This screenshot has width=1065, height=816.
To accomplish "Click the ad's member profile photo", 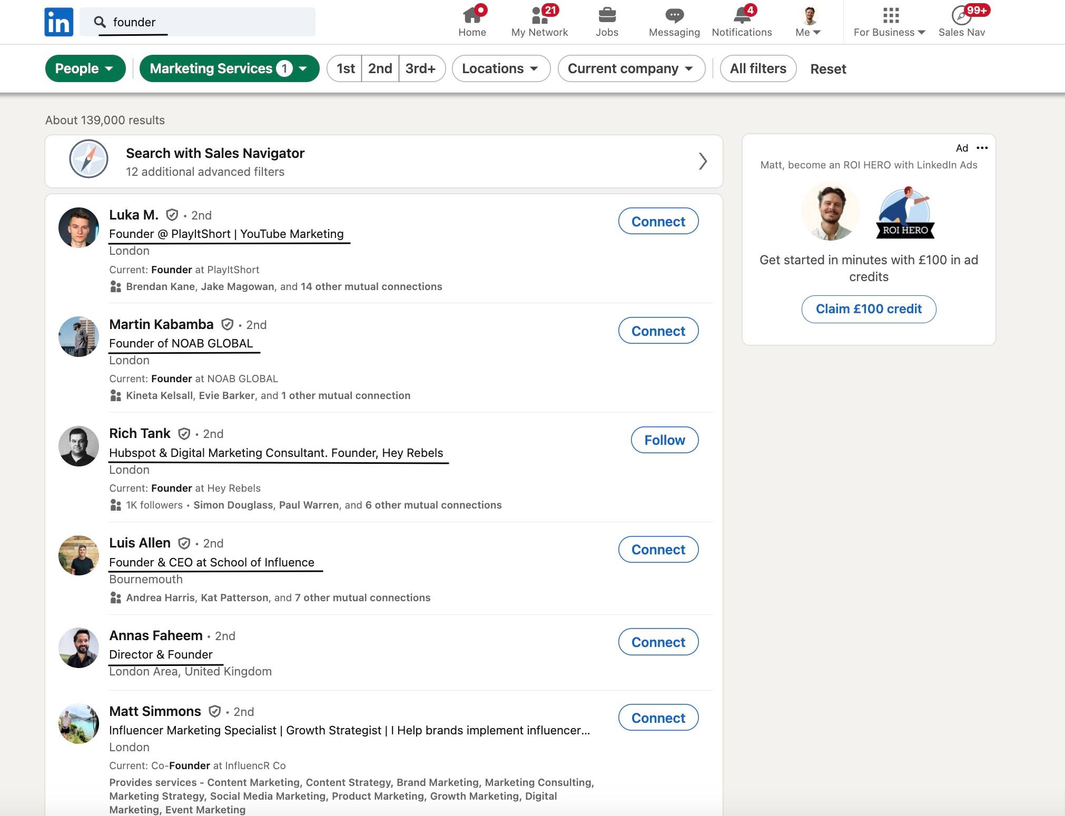I will 831,212.
